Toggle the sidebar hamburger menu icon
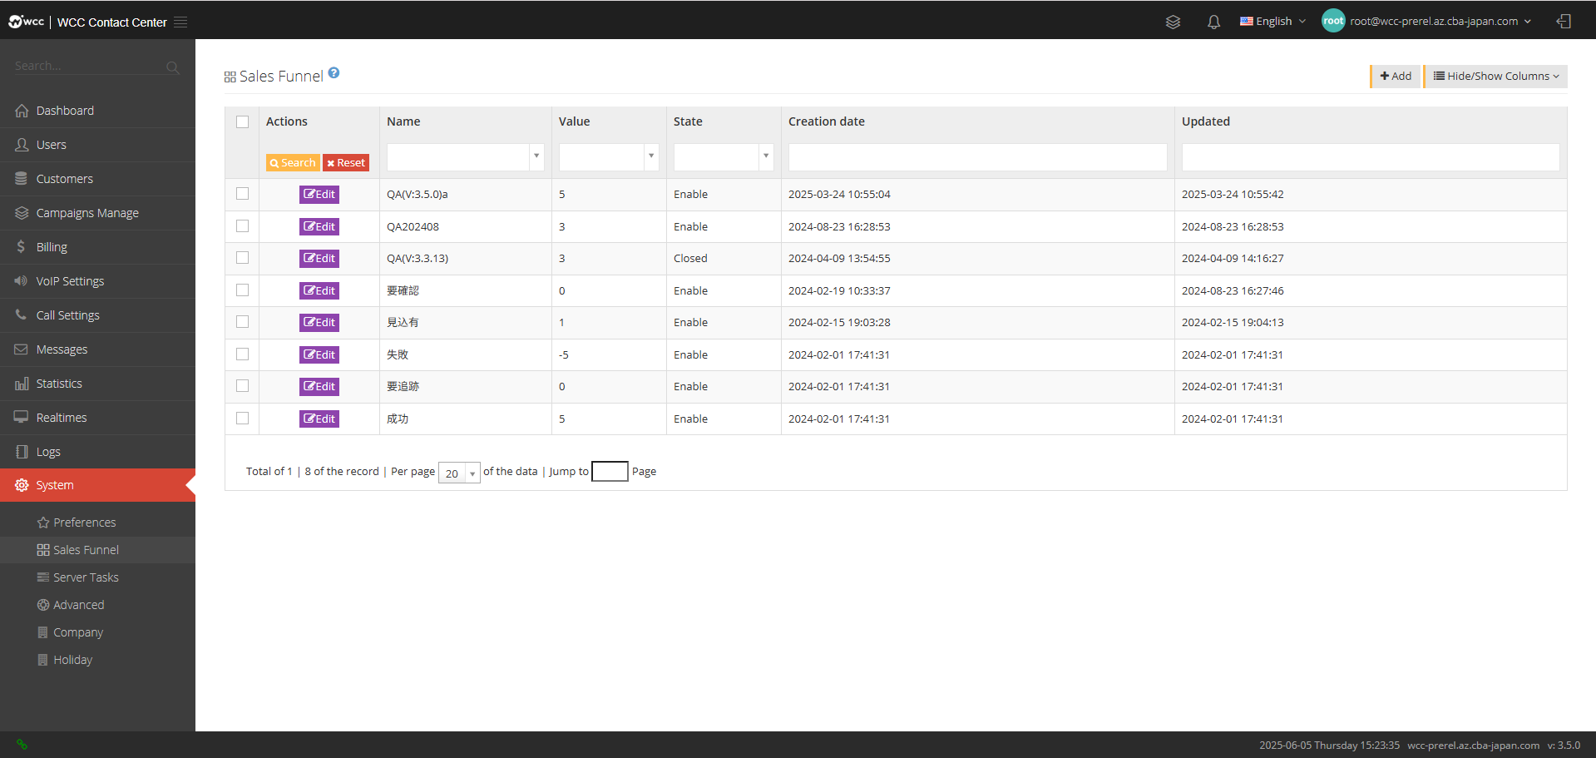 tap(180, 22)
